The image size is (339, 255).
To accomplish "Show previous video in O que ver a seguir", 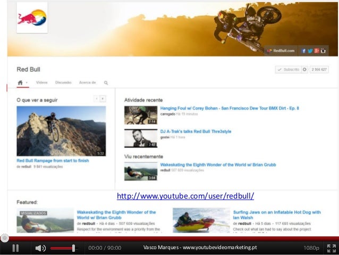I will pyautogui.click(x=96, y=99).
